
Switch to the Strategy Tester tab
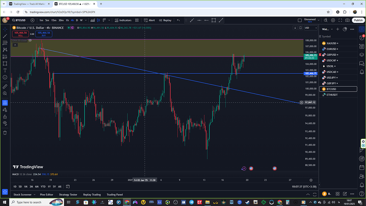tap(68, 195)
